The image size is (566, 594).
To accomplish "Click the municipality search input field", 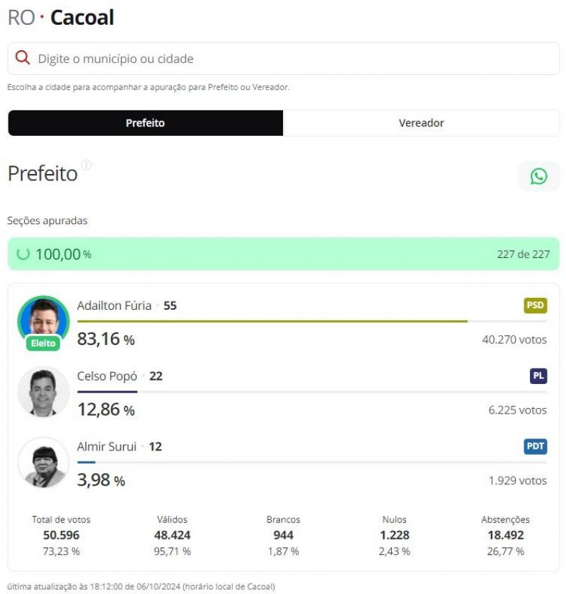I will (283, 59).
